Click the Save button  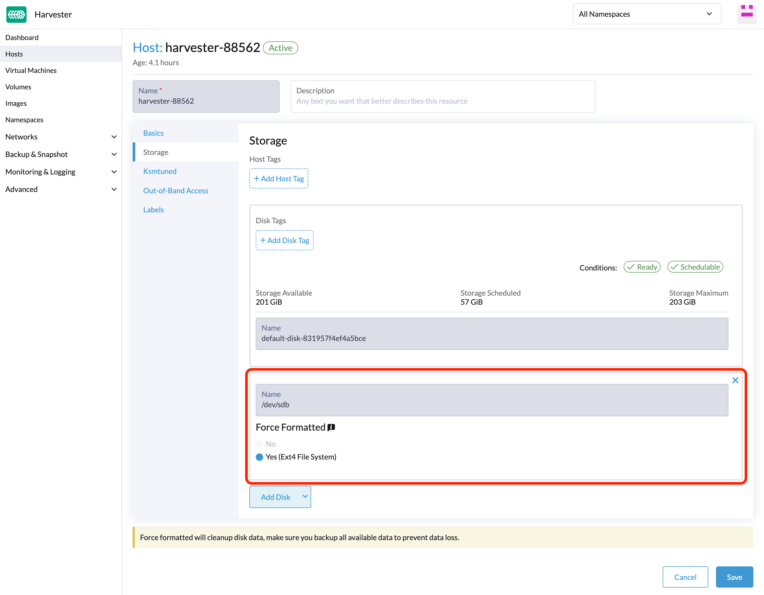coord(735,576)
